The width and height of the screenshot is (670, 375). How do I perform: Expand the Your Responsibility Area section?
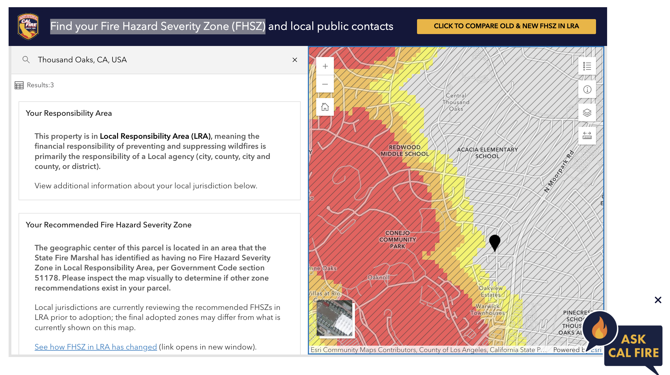69,113
